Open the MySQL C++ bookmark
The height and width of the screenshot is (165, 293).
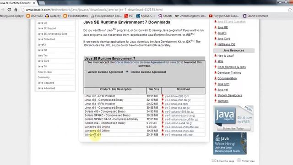pos(146,16)
